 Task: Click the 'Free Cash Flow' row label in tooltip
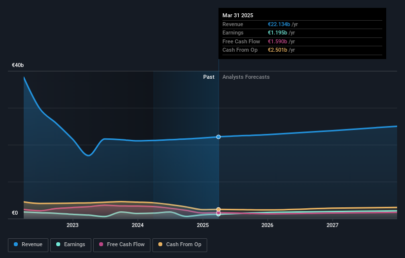(241, 41)
